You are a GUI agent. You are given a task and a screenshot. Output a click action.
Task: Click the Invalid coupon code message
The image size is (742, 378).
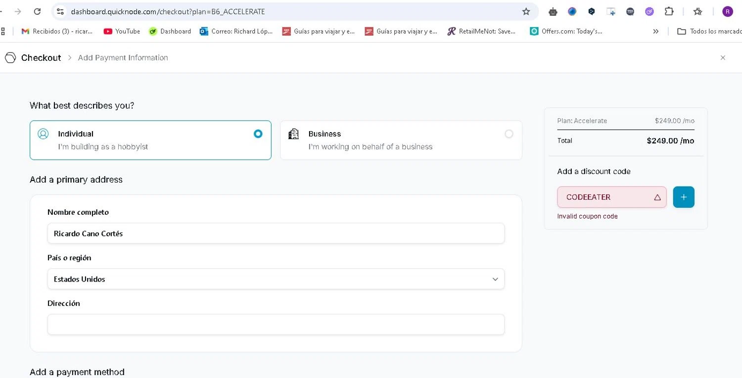tap(587, 216)
